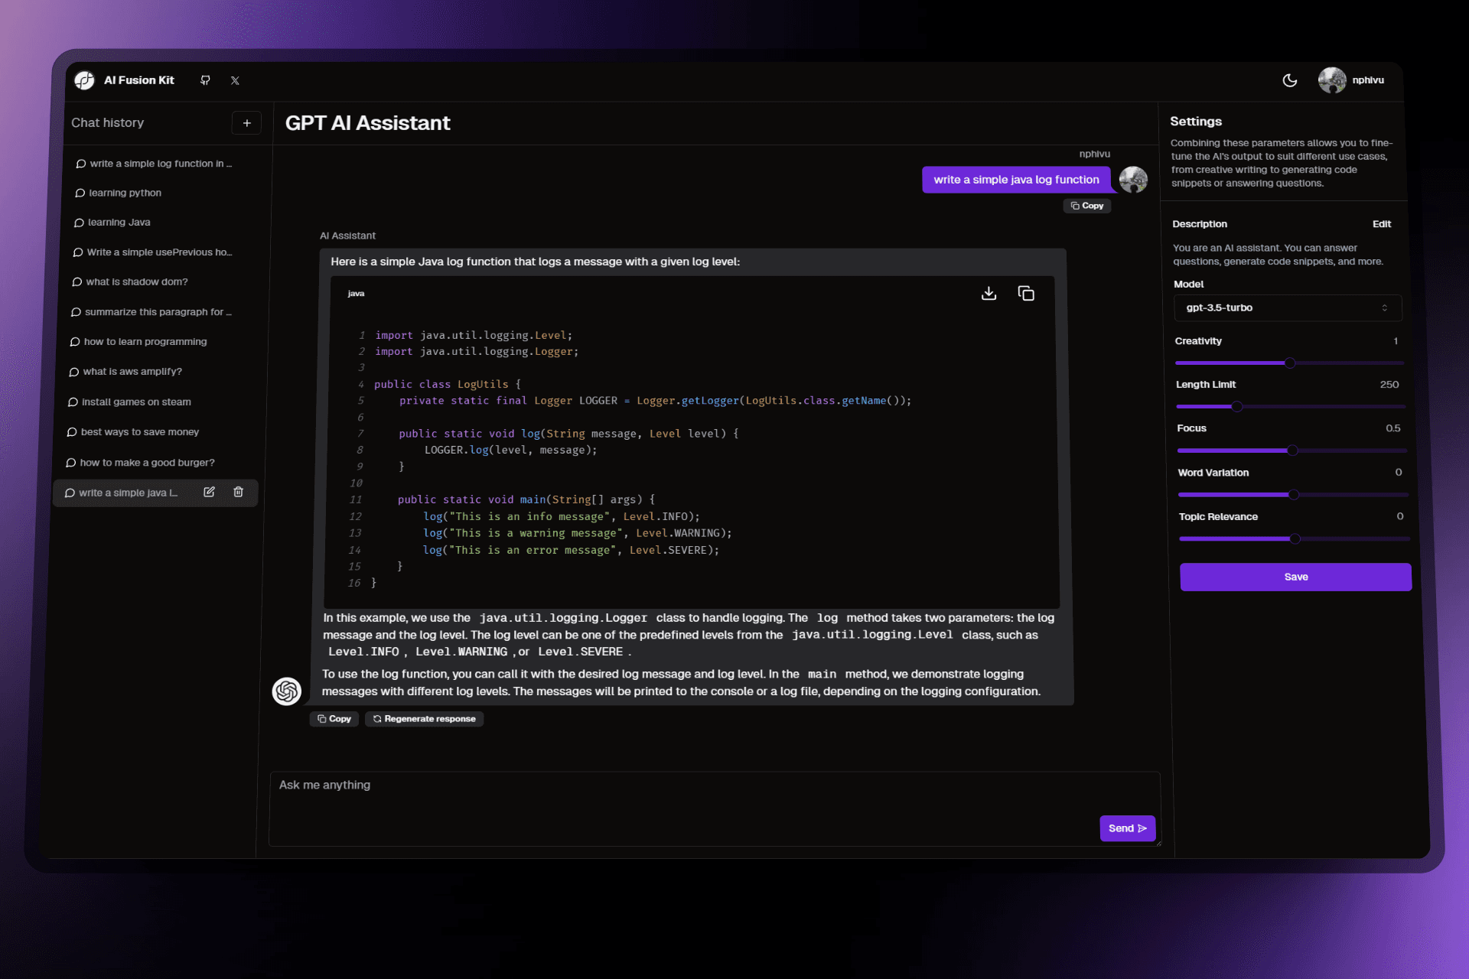Viewport: 1469px width, 979px height.
Task: Adjust the Focus slider handle
Action: pyautogui.click(x=1292, y=450)
